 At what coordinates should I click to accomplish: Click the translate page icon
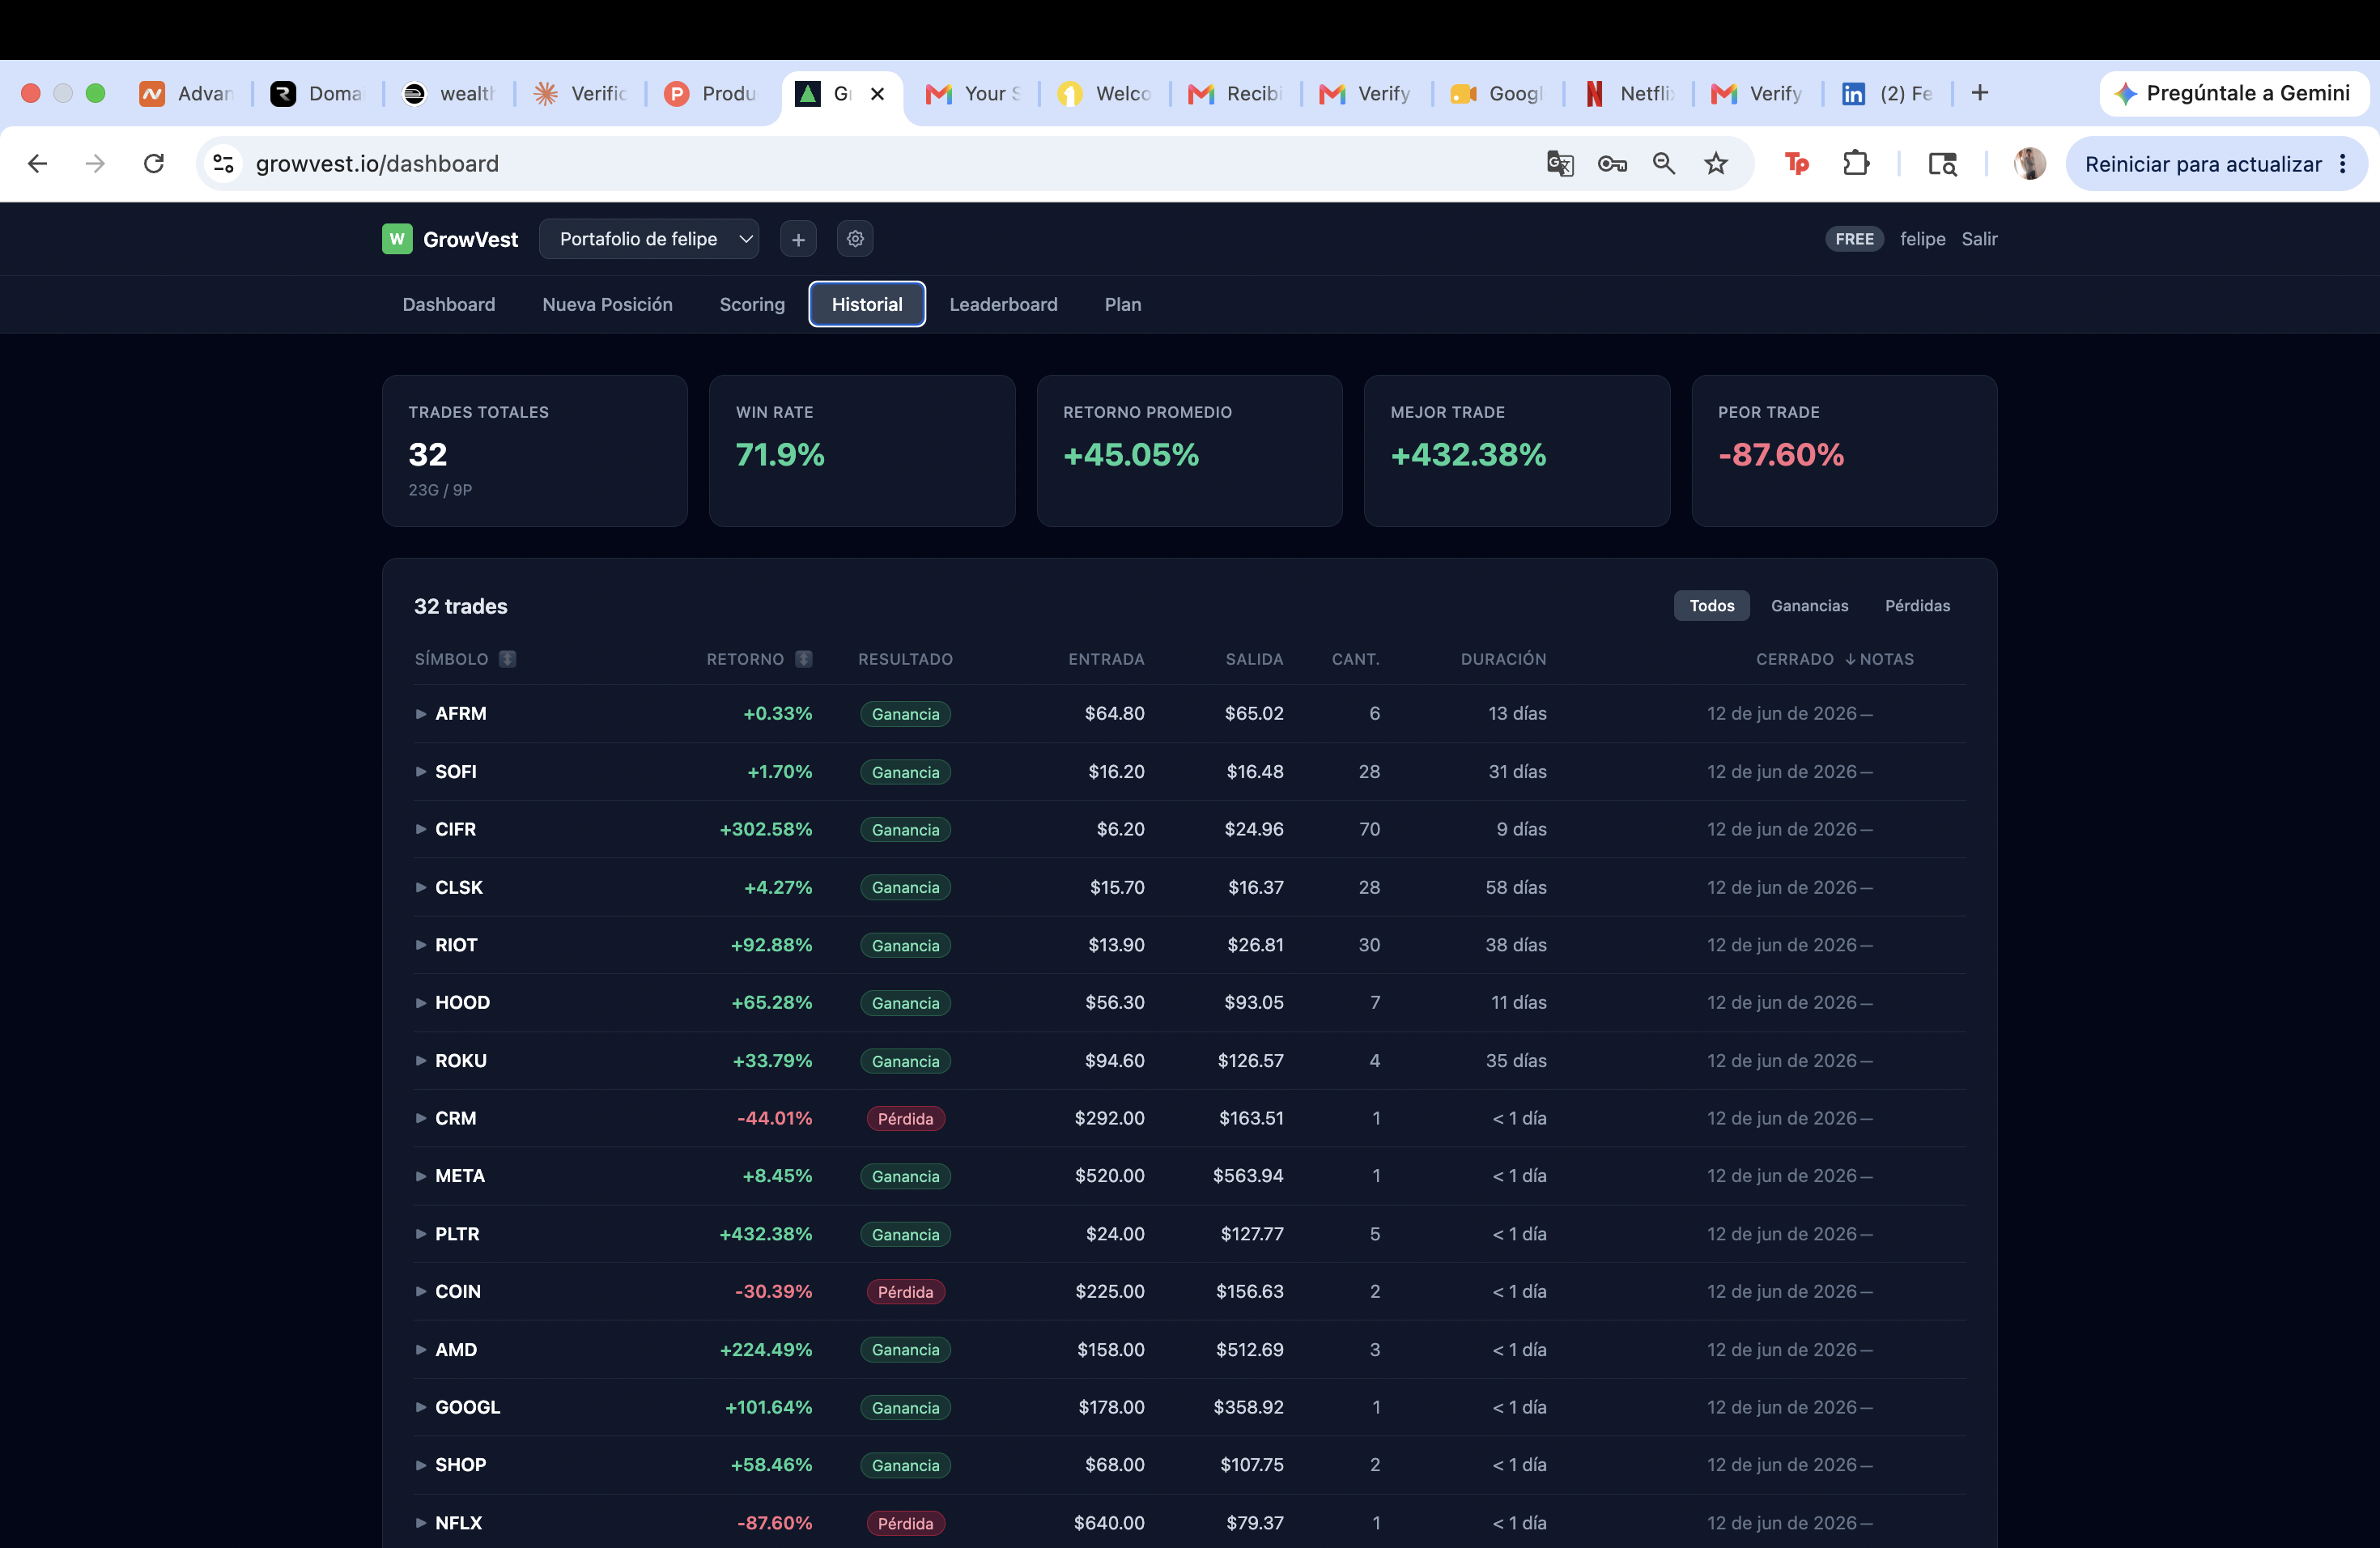point(1560,164)
